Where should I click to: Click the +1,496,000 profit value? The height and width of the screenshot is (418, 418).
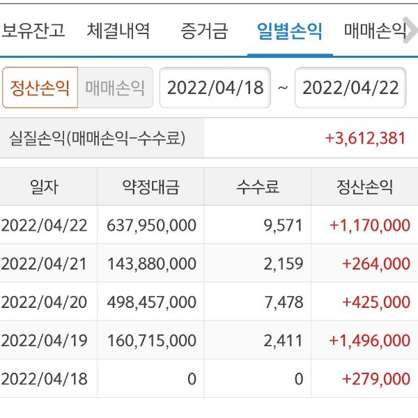(x=369, y=340)
